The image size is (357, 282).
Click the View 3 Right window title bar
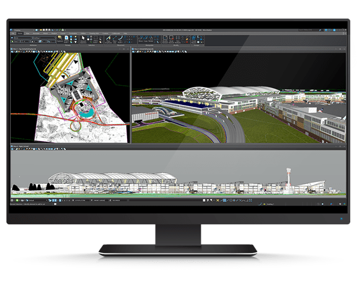tap(178, 146)
